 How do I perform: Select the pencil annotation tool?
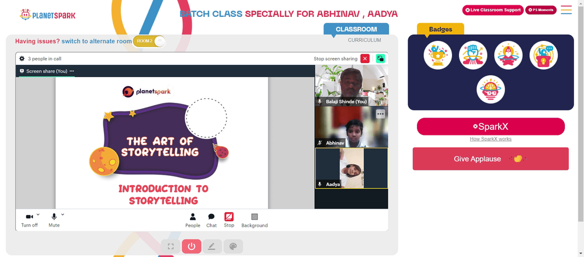click(212, 246)
